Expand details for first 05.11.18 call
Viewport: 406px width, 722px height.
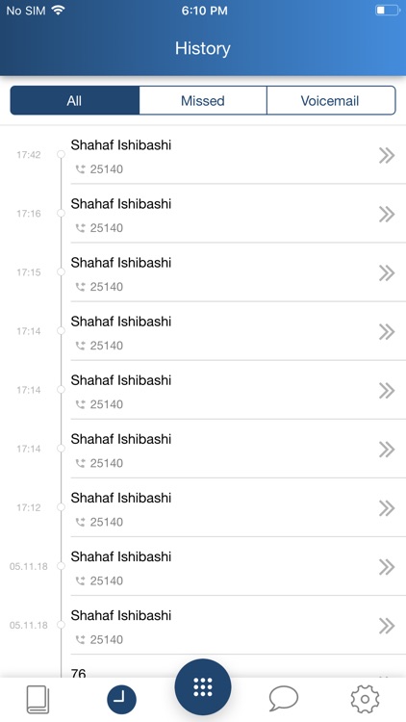(x=387, y=567)
